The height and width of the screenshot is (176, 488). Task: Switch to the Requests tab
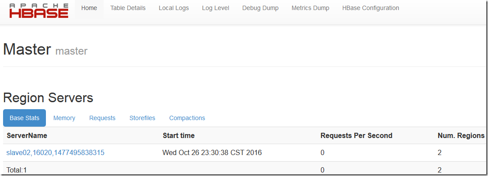102,118
